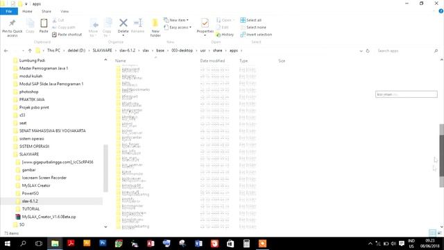Click This PC in address bar
The height and width of the screenshot is (250, 444).
[53, 51]
